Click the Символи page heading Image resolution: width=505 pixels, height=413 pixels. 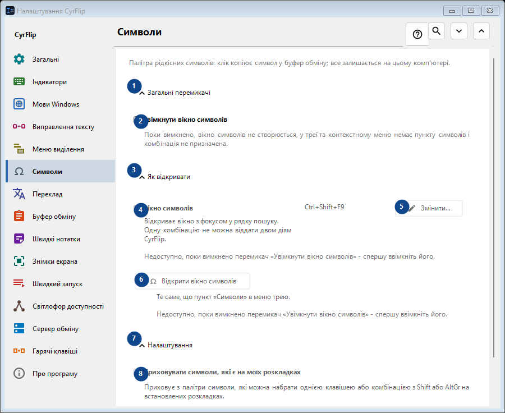[x=140, y=32]
